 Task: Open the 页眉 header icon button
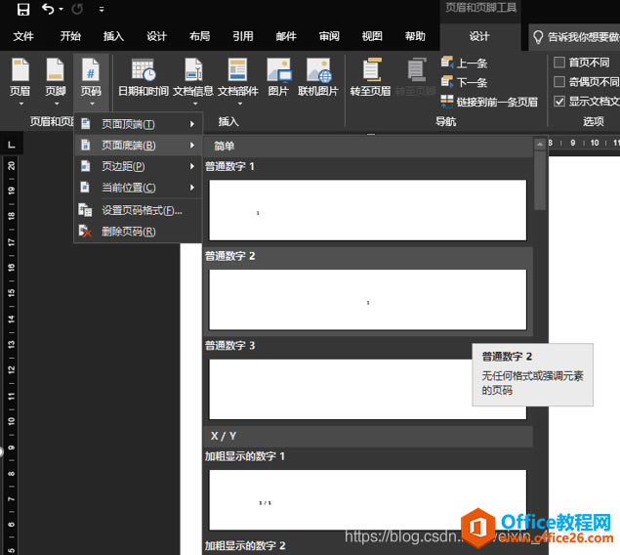click(21, 81)
